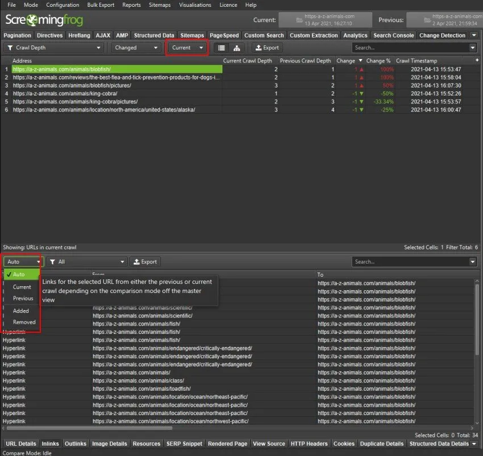
Task: Open the Change Detection tab
Action: point(442,35)
